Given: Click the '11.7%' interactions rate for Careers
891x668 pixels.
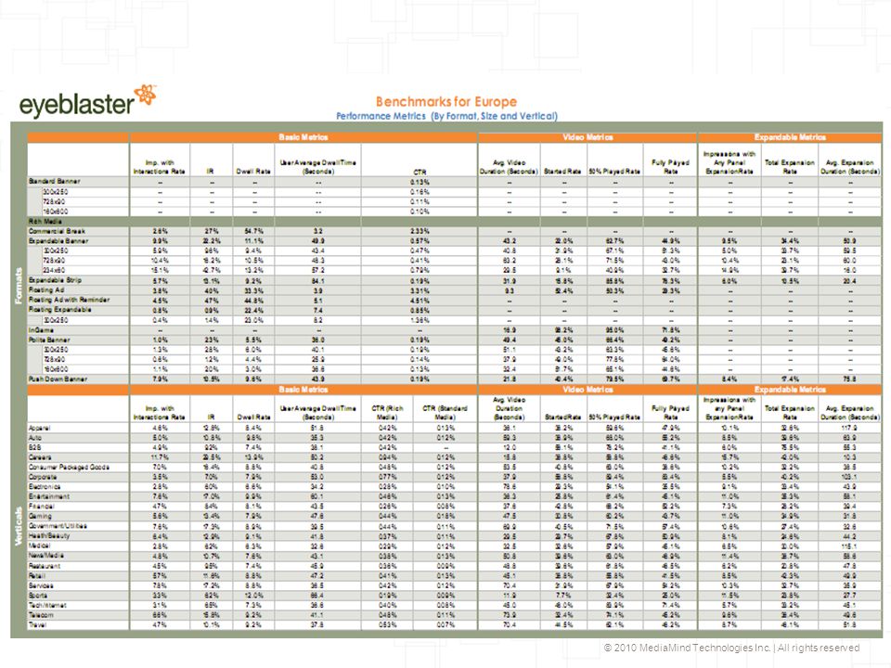Looking at the screenshot, I should [x=160, y=457].
